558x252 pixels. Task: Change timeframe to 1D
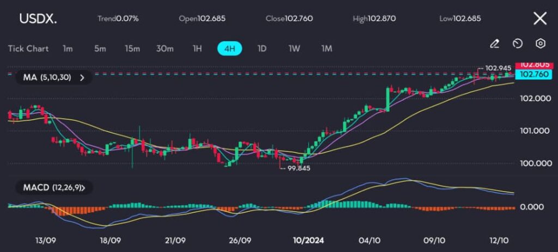[262, 48]
